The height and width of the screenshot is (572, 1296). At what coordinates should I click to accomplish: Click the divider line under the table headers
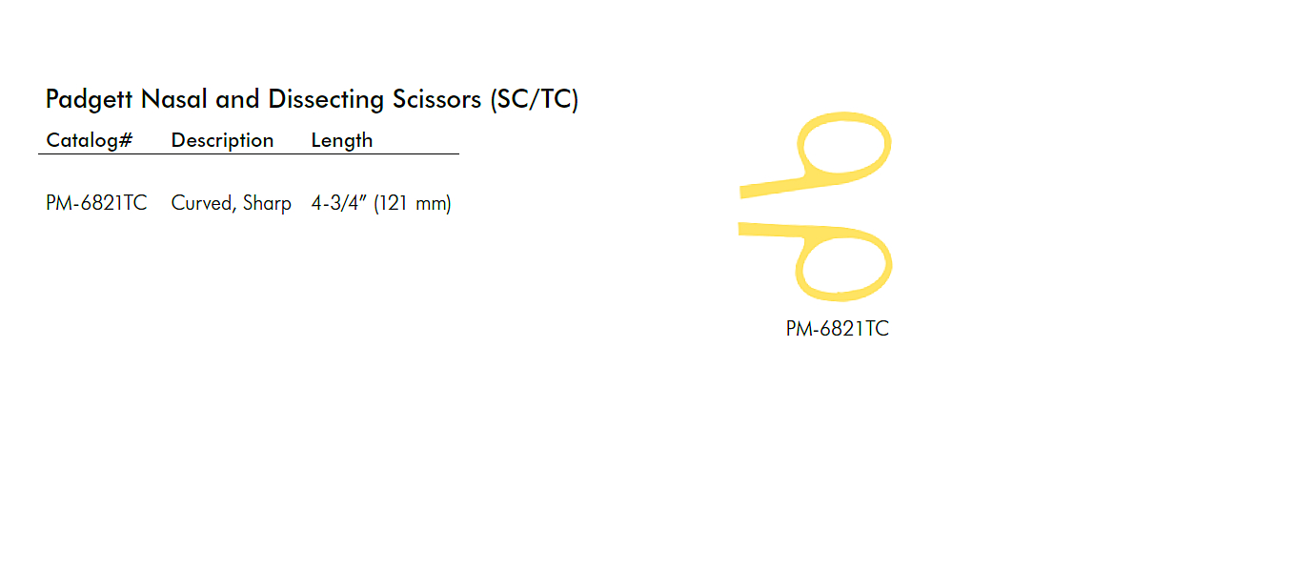click(248, 153)
